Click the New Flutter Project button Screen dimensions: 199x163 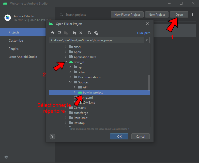(x=127, y=14)
